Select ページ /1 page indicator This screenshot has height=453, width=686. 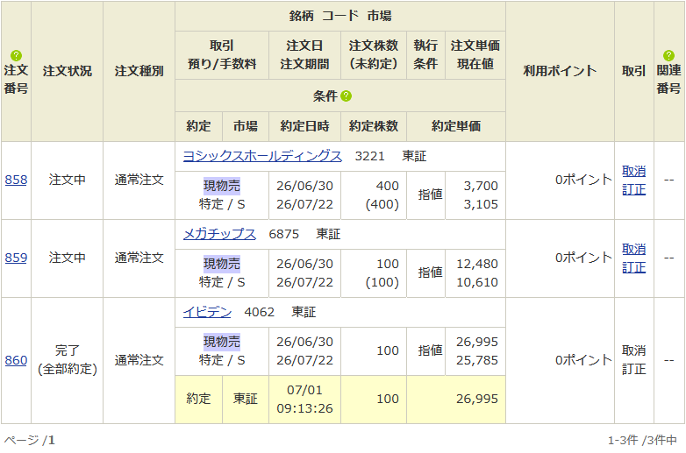coord(29,441)
